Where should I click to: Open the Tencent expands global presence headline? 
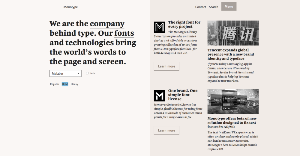[231, 54]
